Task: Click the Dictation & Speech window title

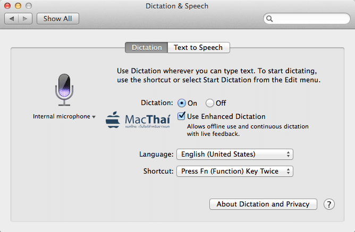Action: [x=177, y=6]
